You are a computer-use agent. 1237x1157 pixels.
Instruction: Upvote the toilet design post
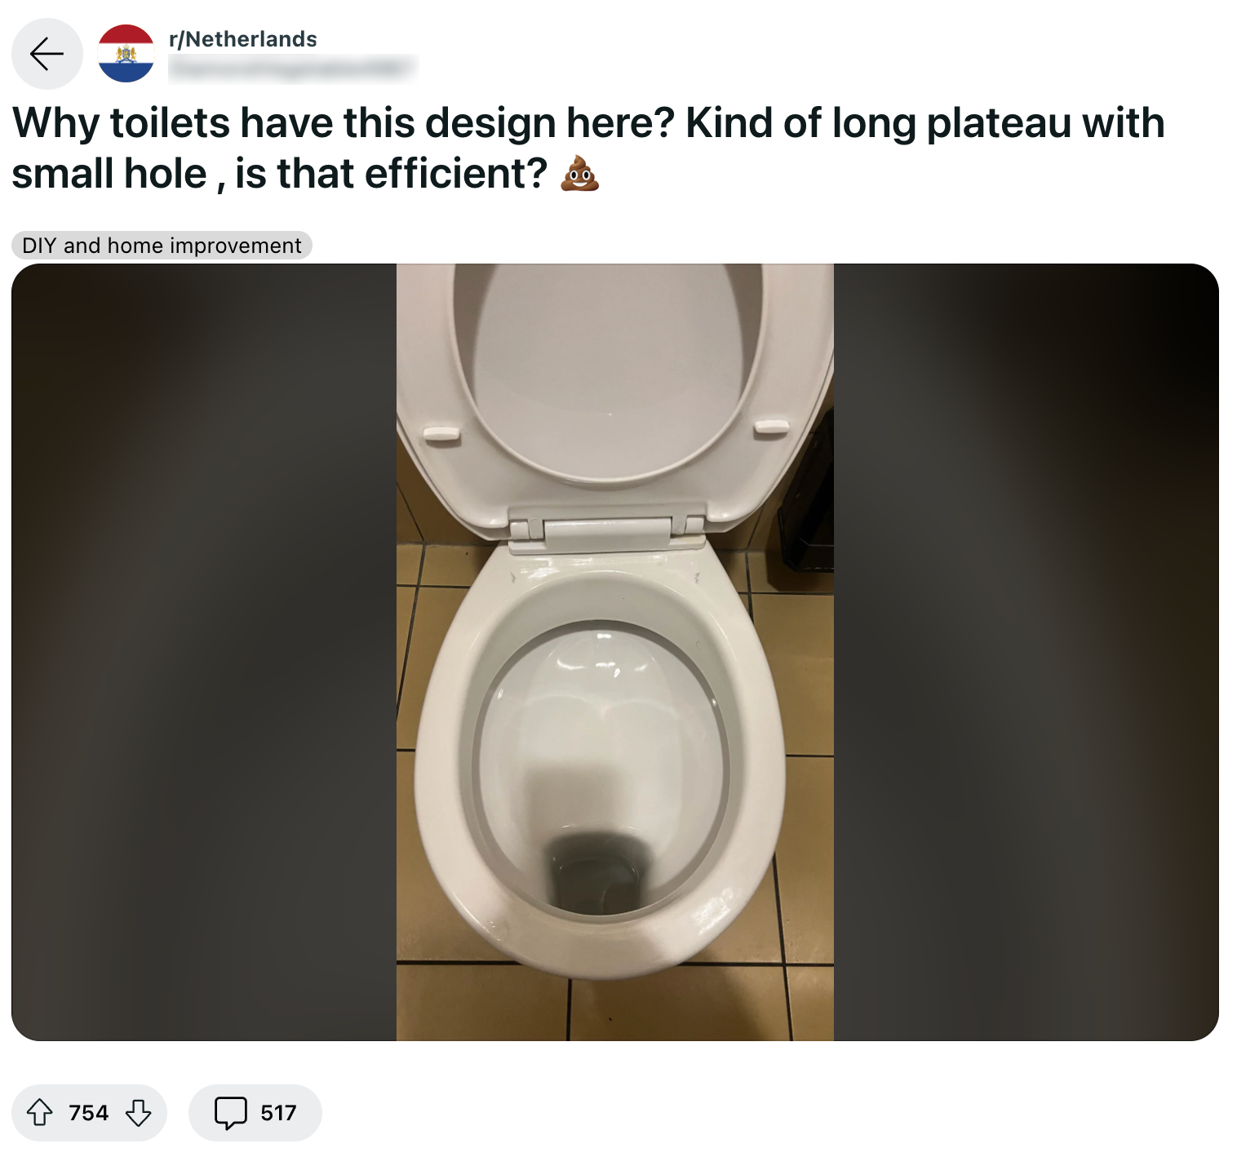(40, 1112)
